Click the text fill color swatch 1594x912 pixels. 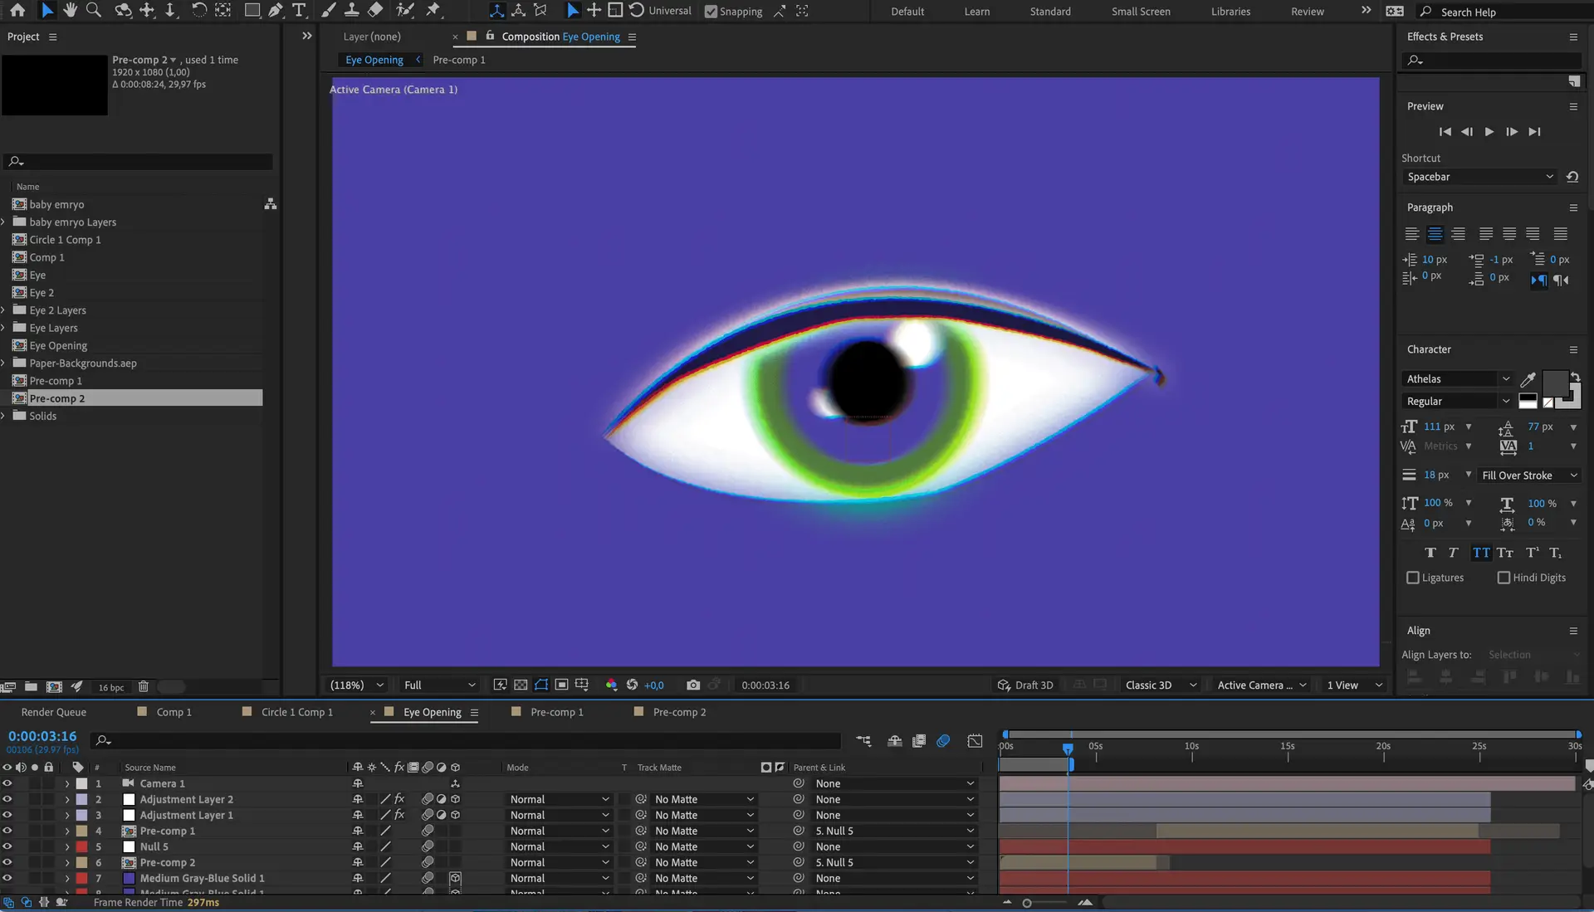(x=1554, y=383)
